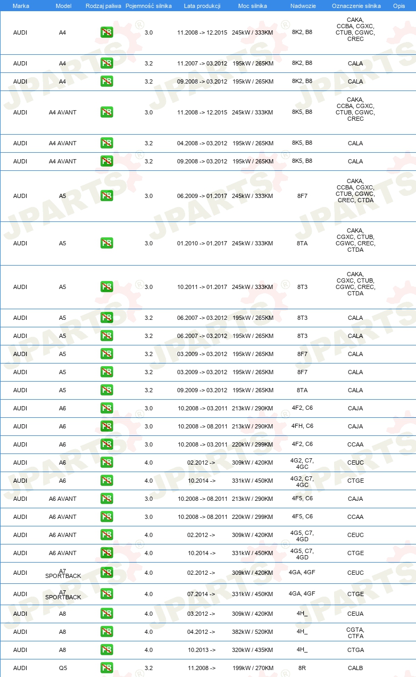Click fuel icon in A6 213kW 4F2 row
The height and width of the screenshot is (677, 416).
click(107, 408)
